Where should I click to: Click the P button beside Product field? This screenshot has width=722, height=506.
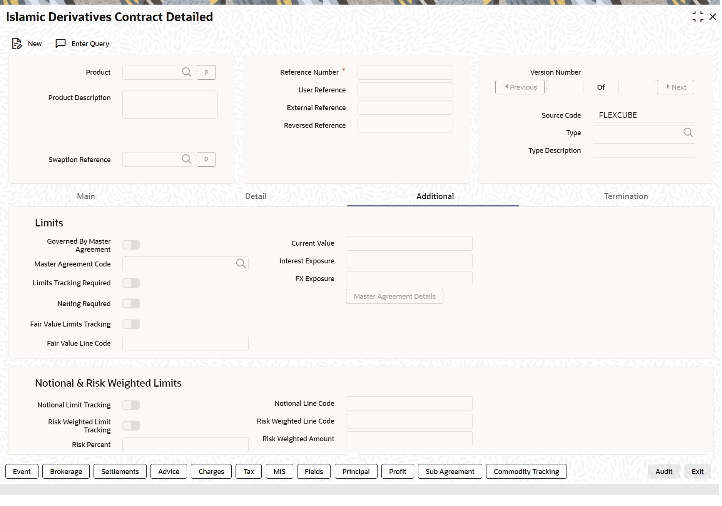tap(206, 72)
